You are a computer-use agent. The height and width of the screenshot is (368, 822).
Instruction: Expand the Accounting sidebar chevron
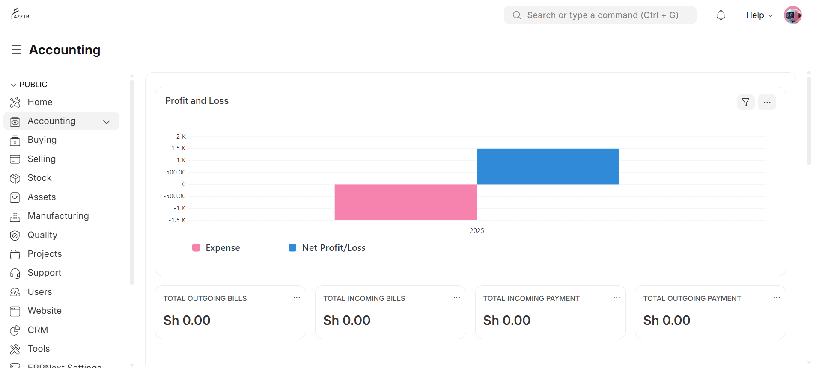[107, 122]
